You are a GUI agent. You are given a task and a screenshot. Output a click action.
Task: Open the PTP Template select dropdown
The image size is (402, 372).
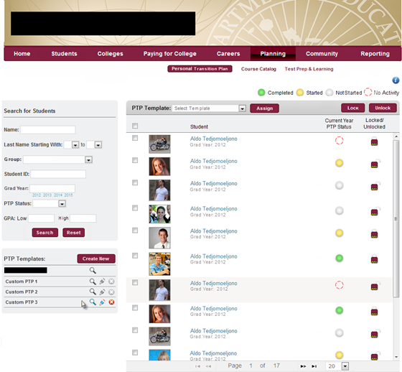(209, 108)
